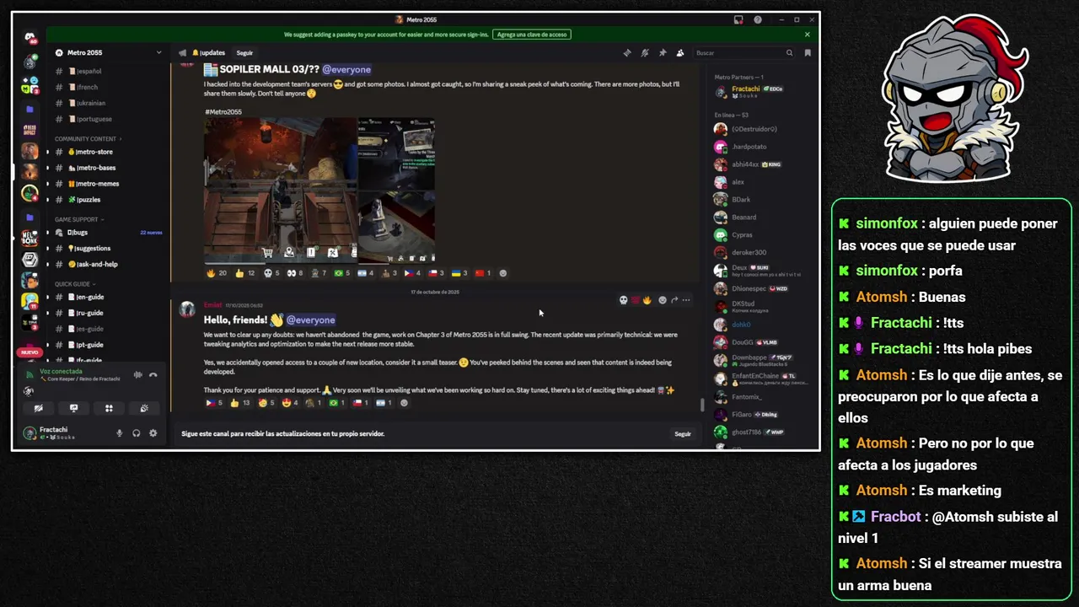Viewport: 1079px width, 607px height.
Task: Dismiss the passkey suggestion banner
Action: 807,35
